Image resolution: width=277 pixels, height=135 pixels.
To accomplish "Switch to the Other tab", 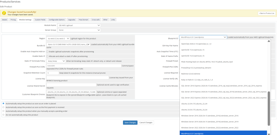I will click(106, 20).
